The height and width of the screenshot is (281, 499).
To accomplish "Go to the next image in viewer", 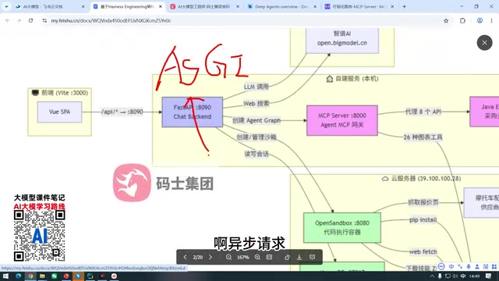I will tap(211, 257).
